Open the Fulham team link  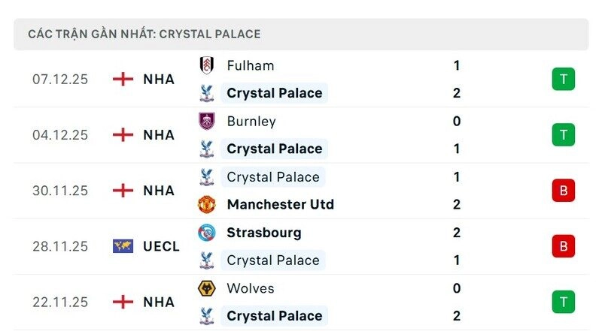pos(251,65)
